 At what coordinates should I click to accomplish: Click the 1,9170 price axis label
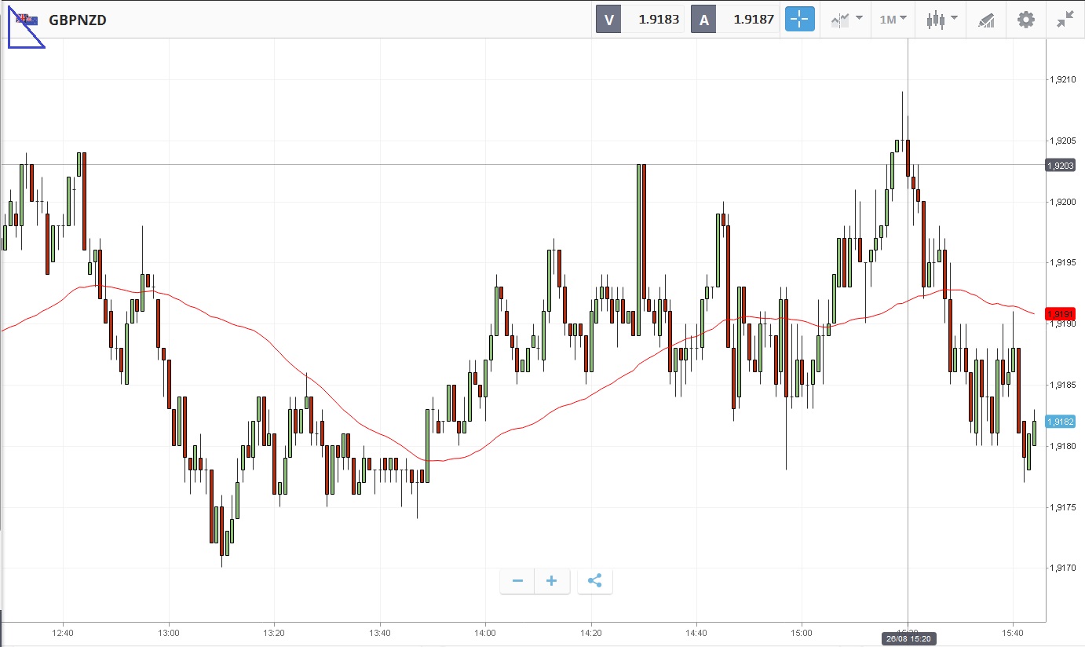(1061, 568)
